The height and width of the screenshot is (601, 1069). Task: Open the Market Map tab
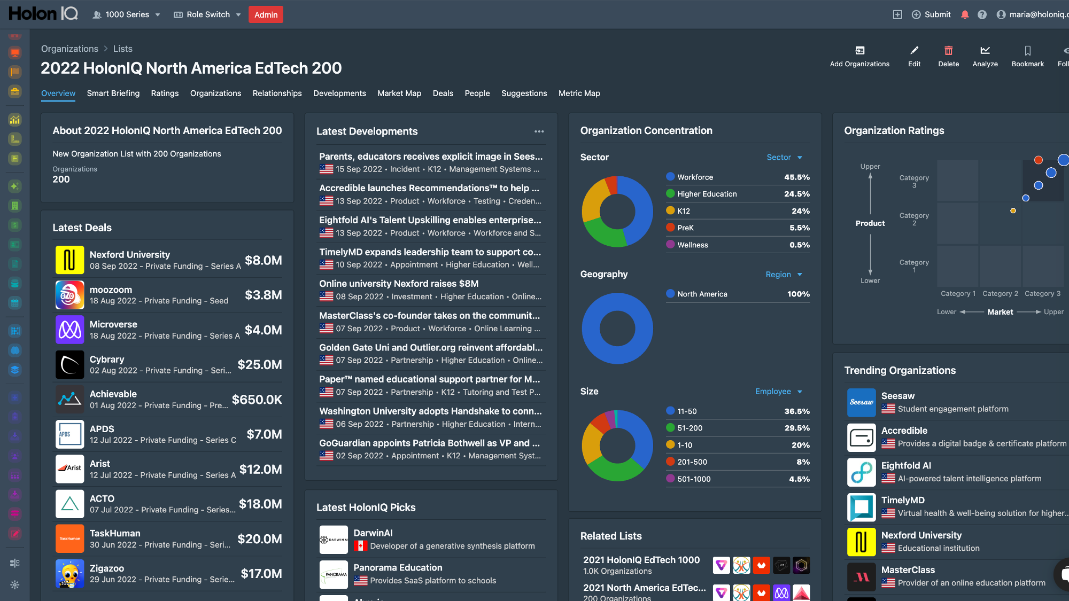click(399, 93)
